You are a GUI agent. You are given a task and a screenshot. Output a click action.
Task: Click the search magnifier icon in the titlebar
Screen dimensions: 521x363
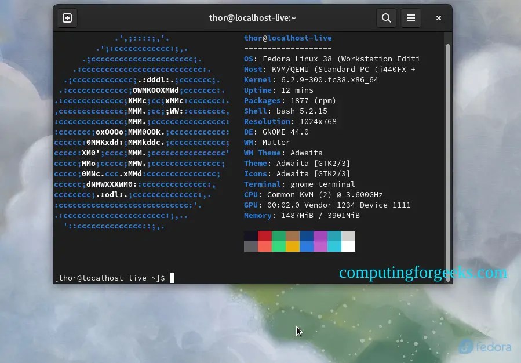386,18
